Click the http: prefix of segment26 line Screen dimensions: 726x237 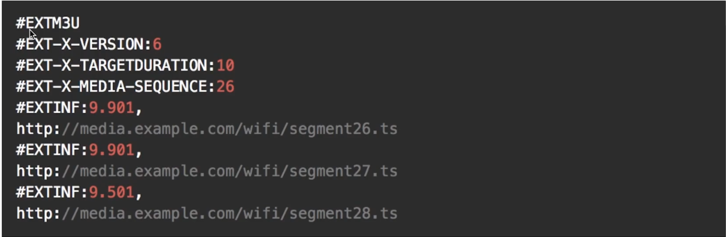tap(38, 129)
